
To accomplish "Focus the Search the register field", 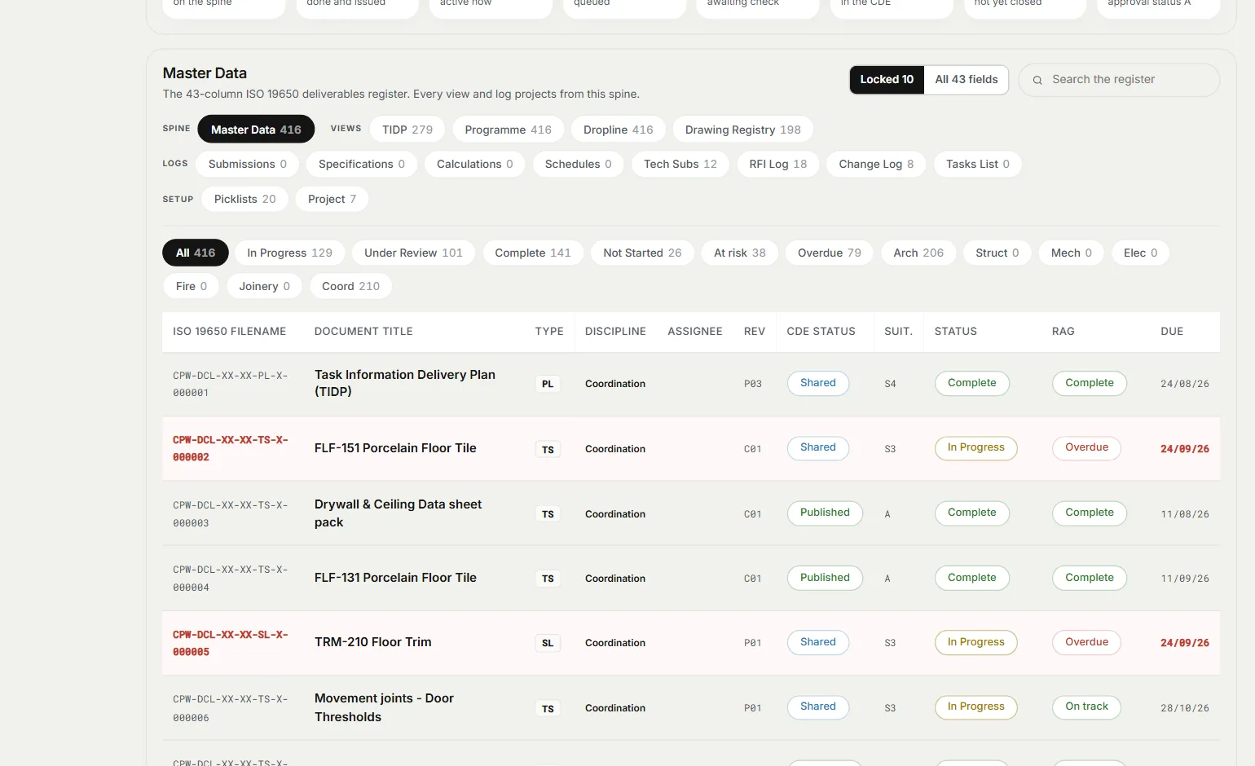I will click(x=1119, y=80).
